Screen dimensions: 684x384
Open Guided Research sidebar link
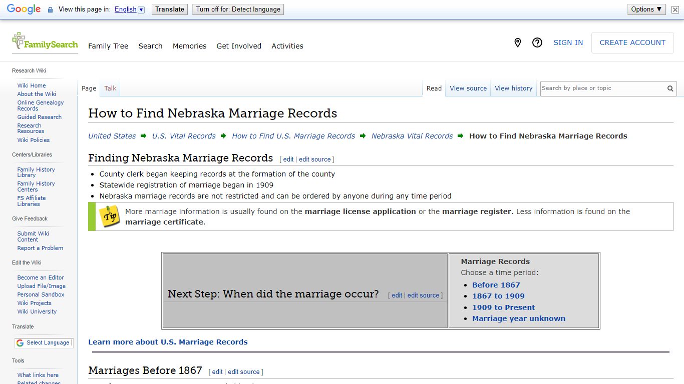40,117
